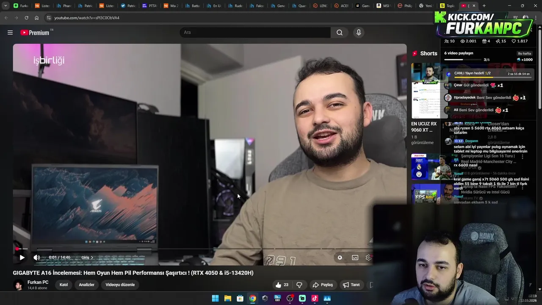The width and height of the screenshot is (542, 305).
Task: Reload the page in the browser
Action: pyautogui.click(x=26, y=18)
